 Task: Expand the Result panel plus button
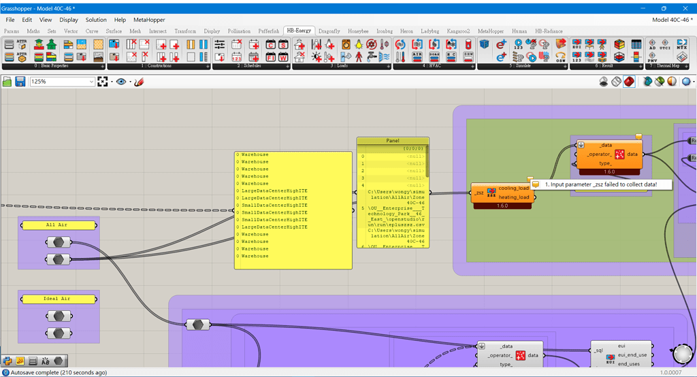click(x=641, y=66)
